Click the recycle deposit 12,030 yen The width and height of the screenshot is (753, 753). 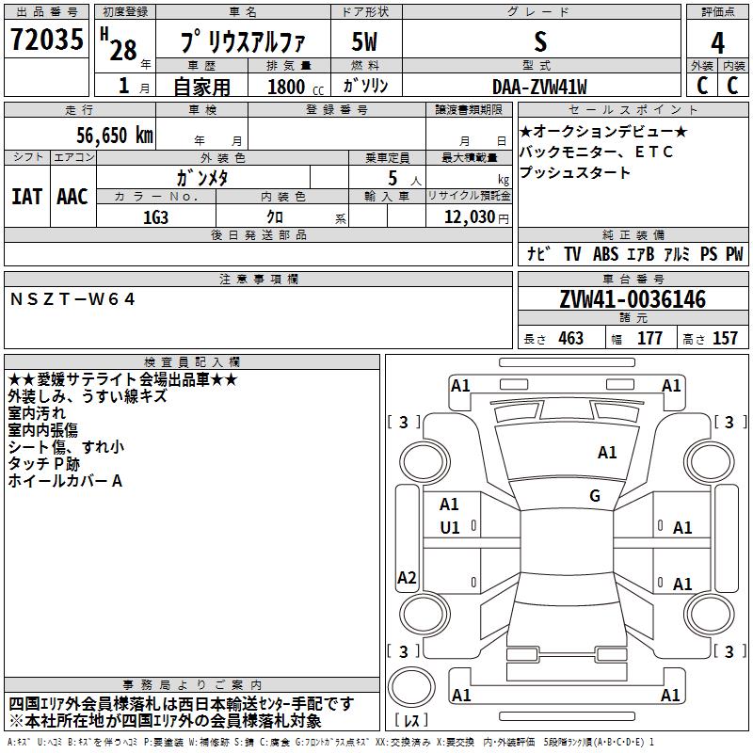pos(476,217)
